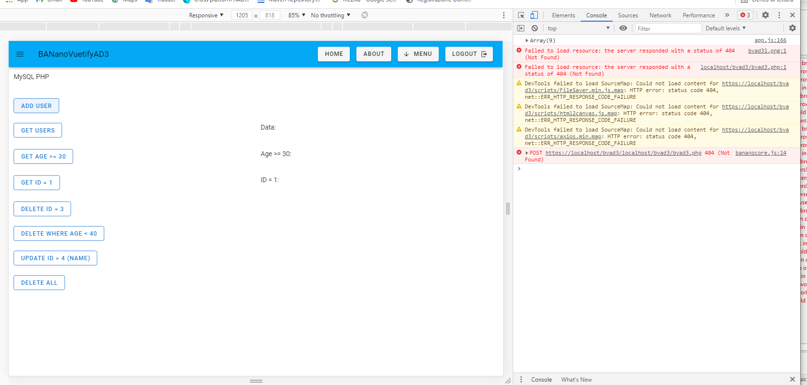The image size is (807, 385).
Task: Open the top context selector
Action: pos(578,28)
